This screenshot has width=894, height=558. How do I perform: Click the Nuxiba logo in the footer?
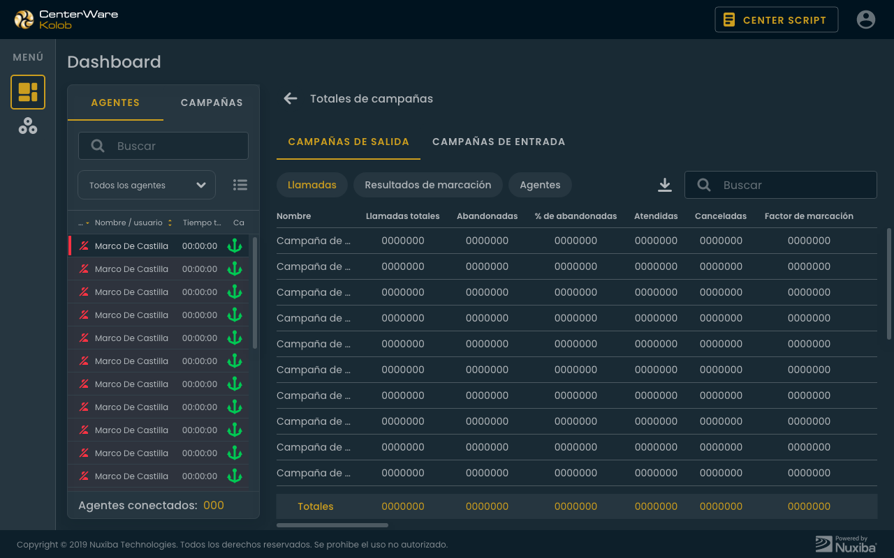pyautogui.click(x=846, y=544)
